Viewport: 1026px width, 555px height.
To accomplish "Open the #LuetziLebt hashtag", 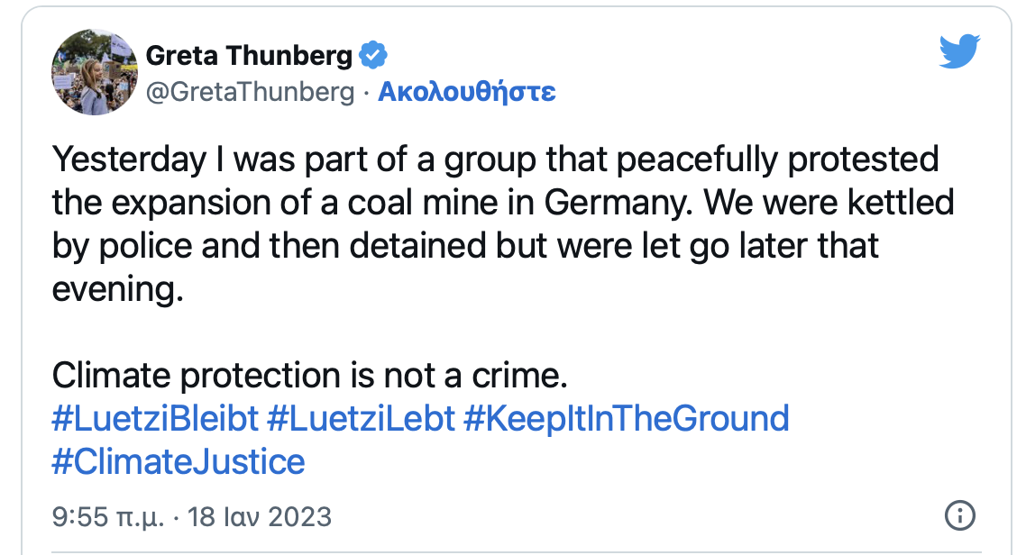I will coord(361,419).
